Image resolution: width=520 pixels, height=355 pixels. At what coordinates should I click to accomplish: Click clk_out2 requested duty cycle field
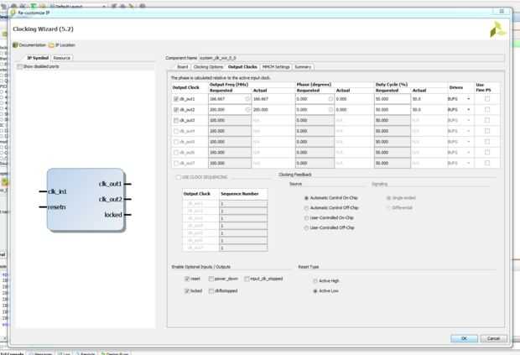point(393,109)
